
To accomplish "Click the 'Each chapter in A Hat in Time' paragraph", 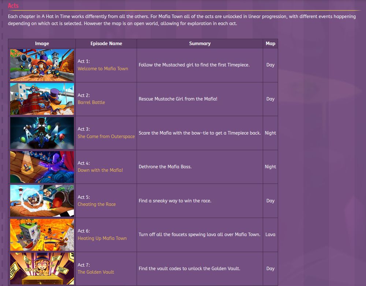I will click(x=182, y=20).
